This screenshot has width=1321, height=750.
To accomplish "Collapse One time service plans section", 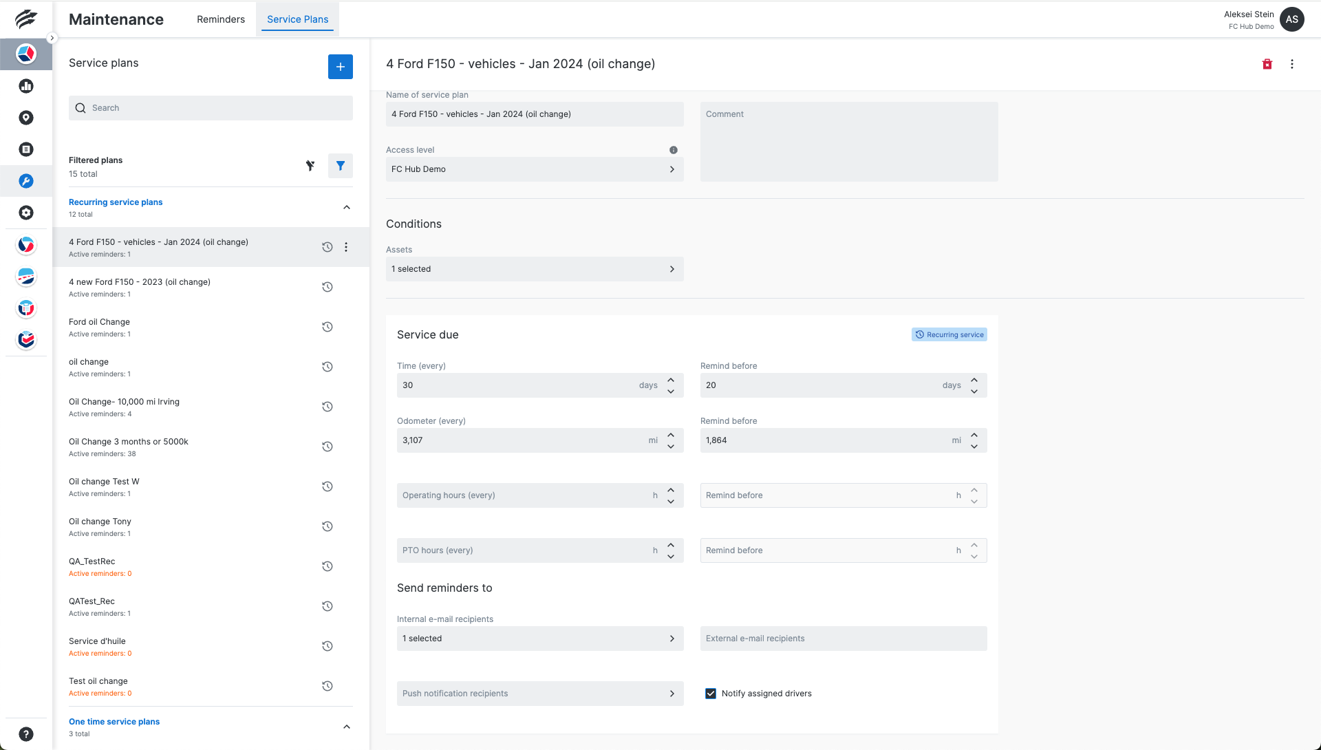I will pos(347,727).
